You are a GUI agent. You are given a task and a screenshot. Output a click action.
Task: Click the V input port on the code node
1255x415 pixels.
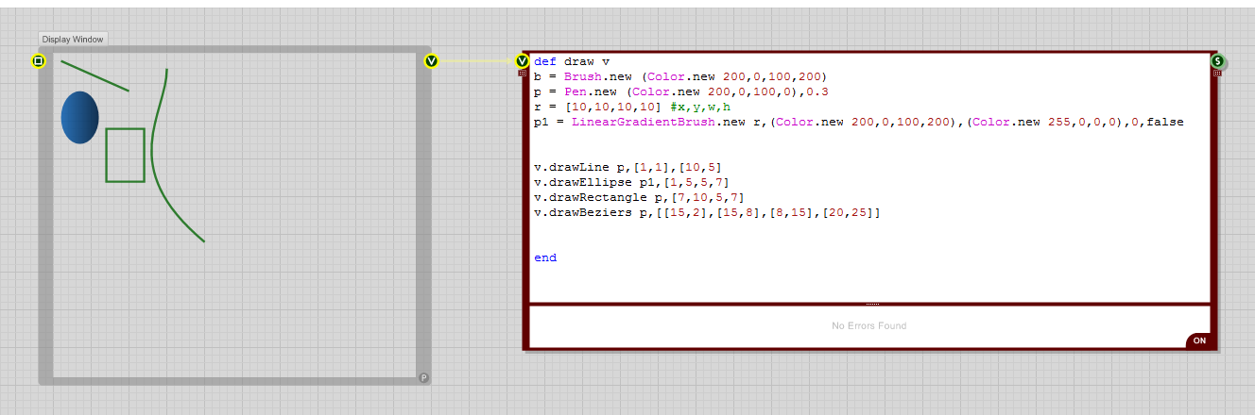tap(522, 61)
